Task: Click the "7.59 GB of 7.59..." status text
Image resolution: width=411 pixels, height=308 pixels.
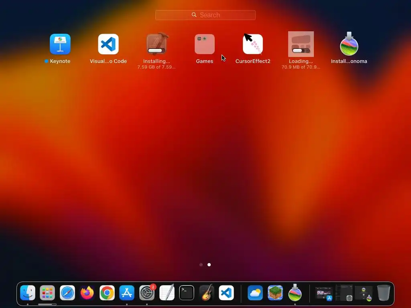Action: pos(157,67)
